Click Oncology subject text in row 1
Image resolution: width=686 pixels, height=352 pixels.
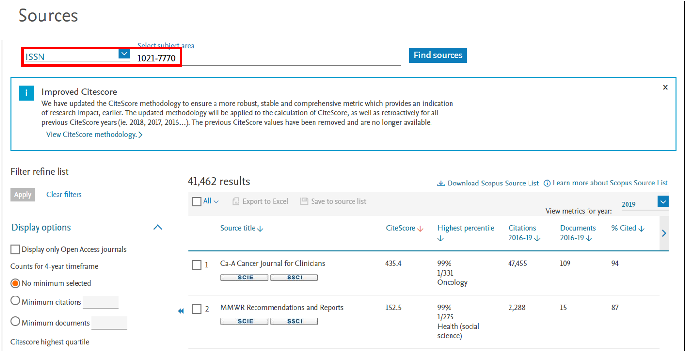[x=452, y=282]
